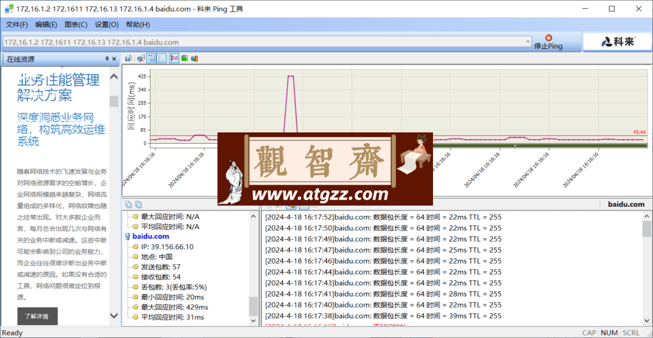Click the save/export icon in the chart toolbar
Viewport: 653px width, 338px height.
pos(128,58)
